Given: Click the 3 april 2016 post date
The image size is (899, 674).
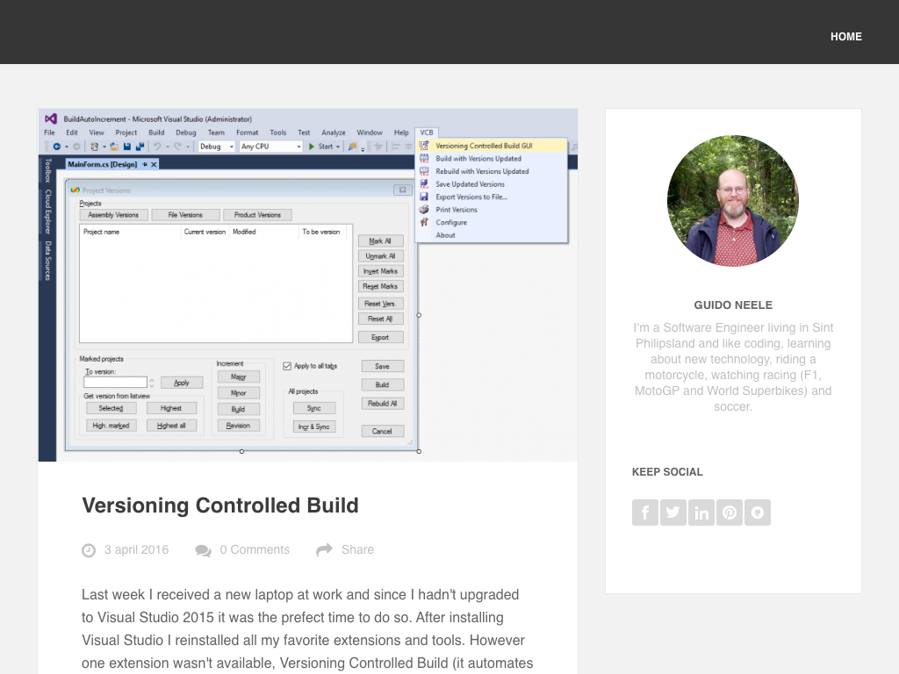Looking at the screenshot, I should [x=136, y=549].
